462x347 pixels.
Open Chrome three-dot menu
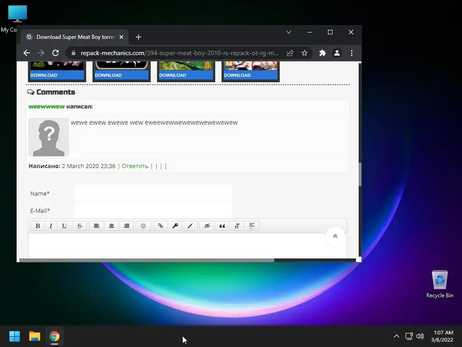tap(351, 53)
